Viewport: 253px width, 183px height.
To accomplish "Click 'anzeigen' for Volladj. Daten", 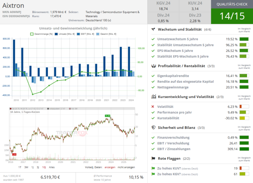I will pyautogui.click(x=110, y=167).
